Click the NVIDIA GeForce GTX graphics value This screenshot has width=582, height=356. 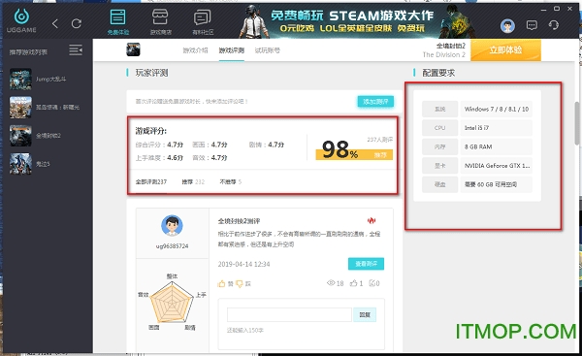[x=497, y=166]
